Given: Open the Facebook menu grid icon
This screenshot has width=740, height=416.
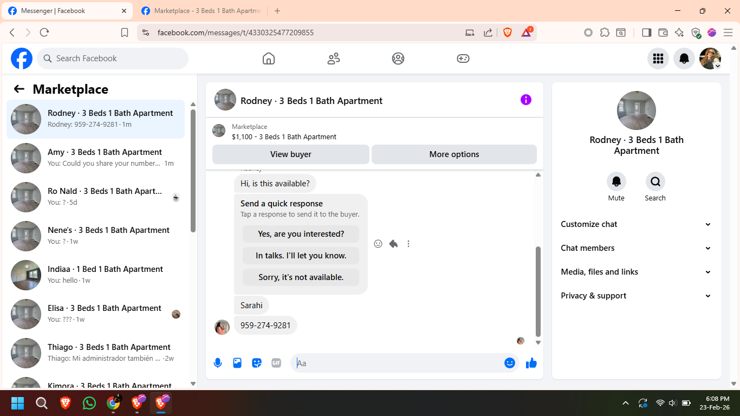Looking at the screenshot, I should pyautogui.click(x=658, y=58).
